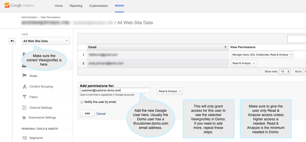The image size is (306, 142).
Task: Open Segments under Personal Tools
Action: (x=36, y=138)
